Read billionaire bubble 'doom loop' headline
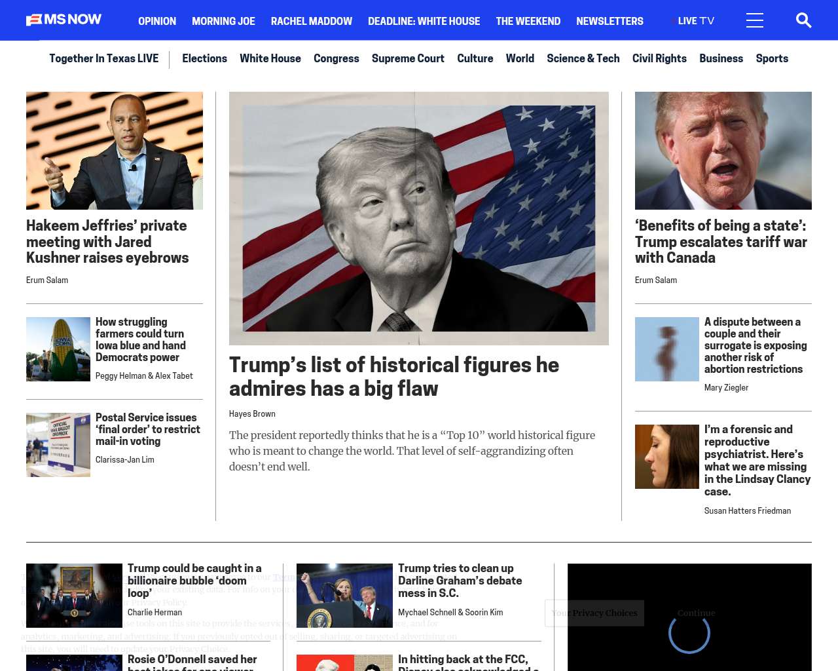 [x=194, y=581]
